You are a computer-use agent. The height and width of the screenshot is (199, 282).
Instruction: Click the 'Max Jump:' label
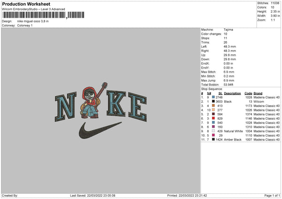point(209,80)
